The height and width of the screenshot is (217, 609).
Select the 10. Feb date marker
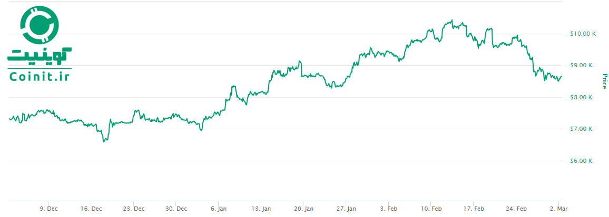tap(431, 209)
